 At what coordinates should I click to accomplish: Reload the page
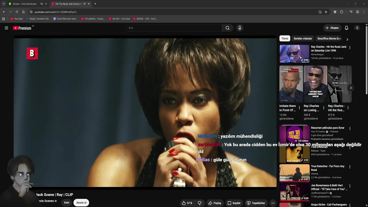[17, 12]
